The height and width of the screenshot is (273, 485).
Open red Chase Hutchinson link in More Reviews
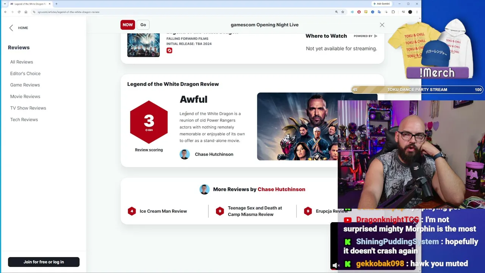tap(282, 189)
